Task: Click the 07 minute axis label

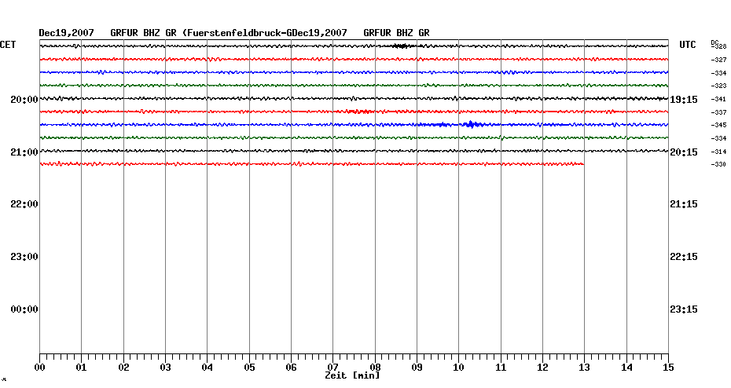Action: point(332,367)
